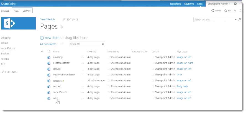Viewport: 246px width, 114px height.
Task: Open the ellipsis menu for deluxe
Action: point(83,69)
